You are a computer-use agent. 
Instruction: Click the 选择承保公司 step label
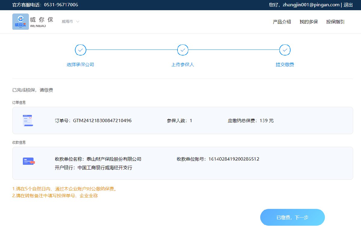[x=80, y=65]
